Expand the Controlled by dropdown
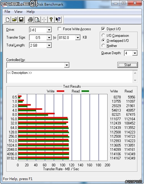This screenshot has height=184, width=144. (67, 65)
